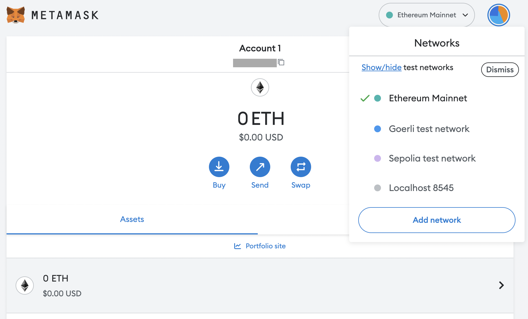Screen dimensions: 528x319
Task: Open the account avatar menu
Action: point(498,15)
